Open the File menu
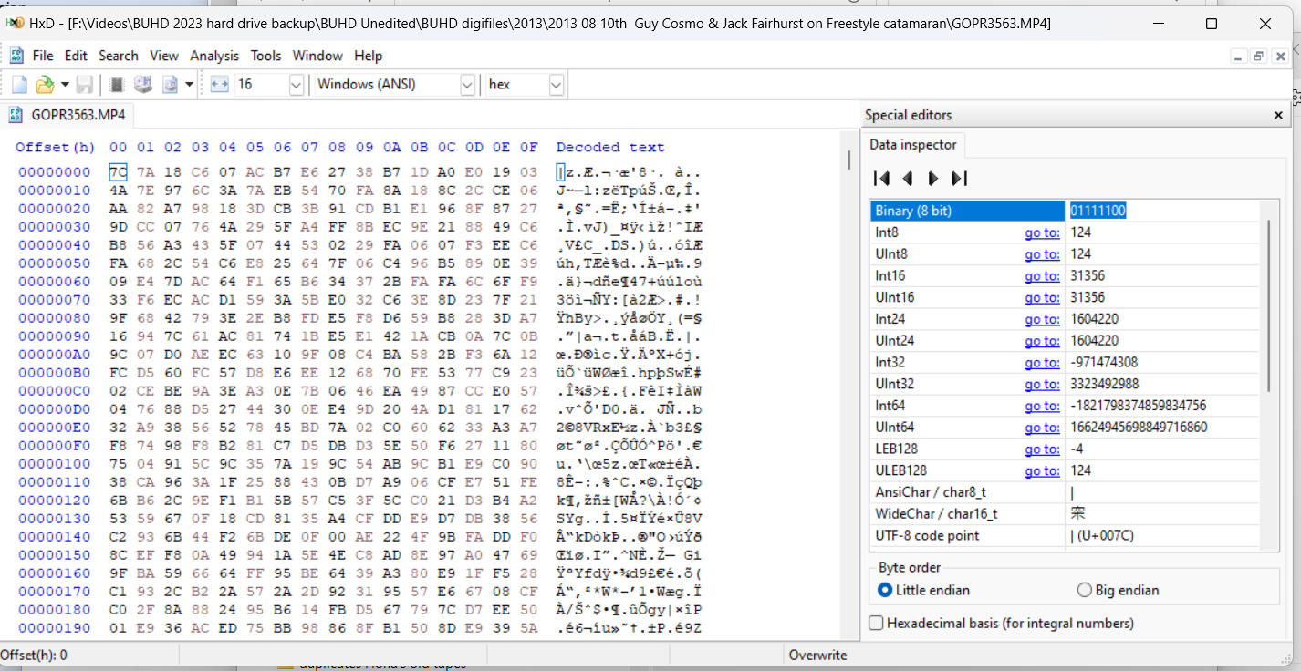The image size is (1301, 671). [43, 56]
